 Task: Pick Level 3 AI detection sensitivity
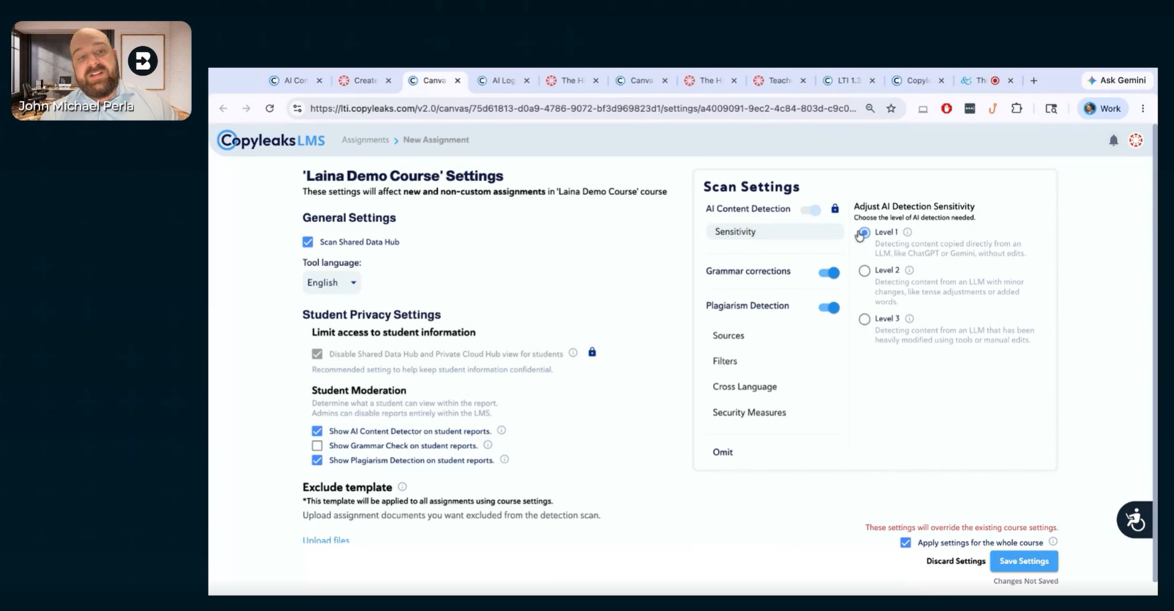pos(864,319)
